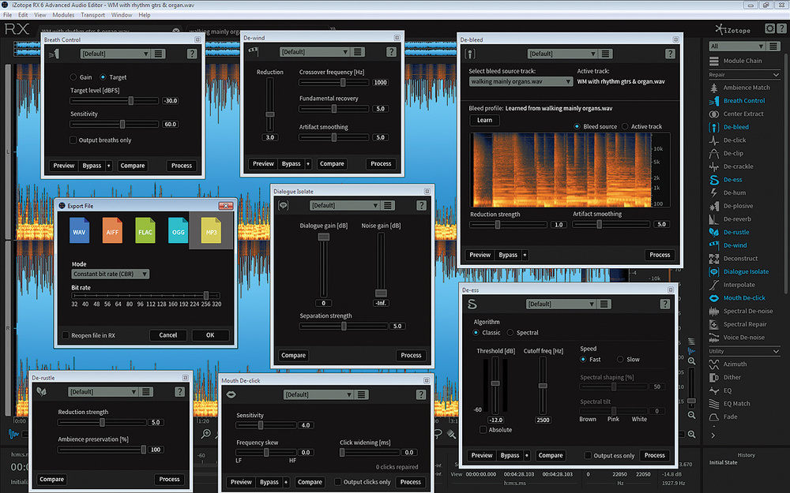This screenshot has height=493, width=790.
Task: Click Cancel in Export File dialog
Action: (x=167, y=335)
